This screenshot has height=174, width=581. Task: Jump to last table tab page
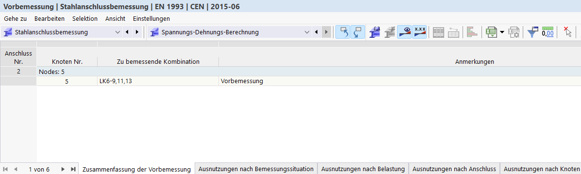pyautogui.click(x=73, y=169)
